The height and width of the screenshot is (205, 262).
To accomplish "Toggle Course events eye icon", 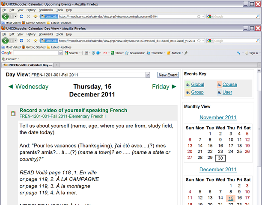I will [x=219, y=85].
